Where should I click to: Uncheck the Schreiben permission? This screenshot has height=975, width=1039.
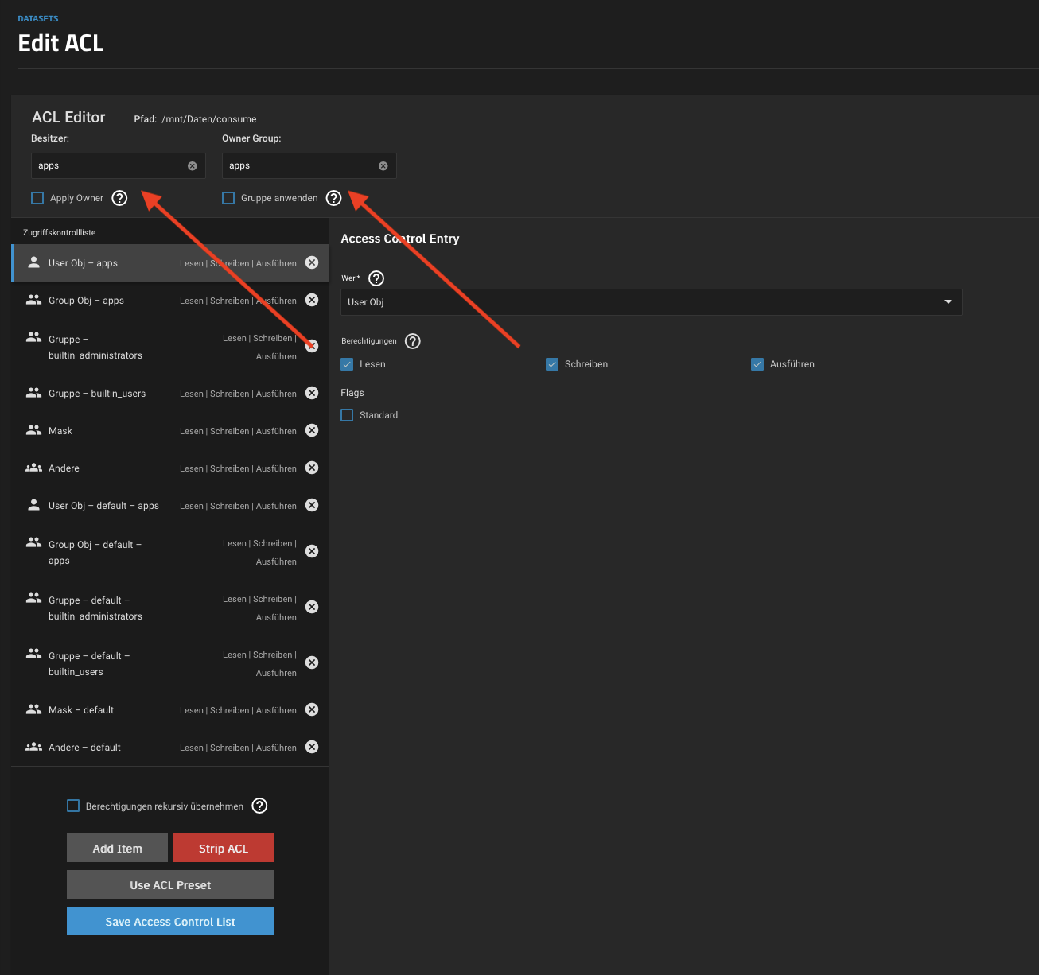click(552, 364)
